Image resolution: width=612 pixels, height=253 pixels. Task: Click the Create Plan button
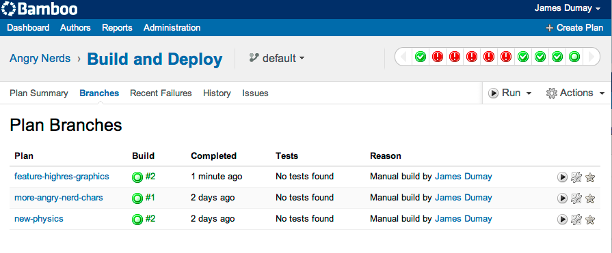tap(574, 28)
